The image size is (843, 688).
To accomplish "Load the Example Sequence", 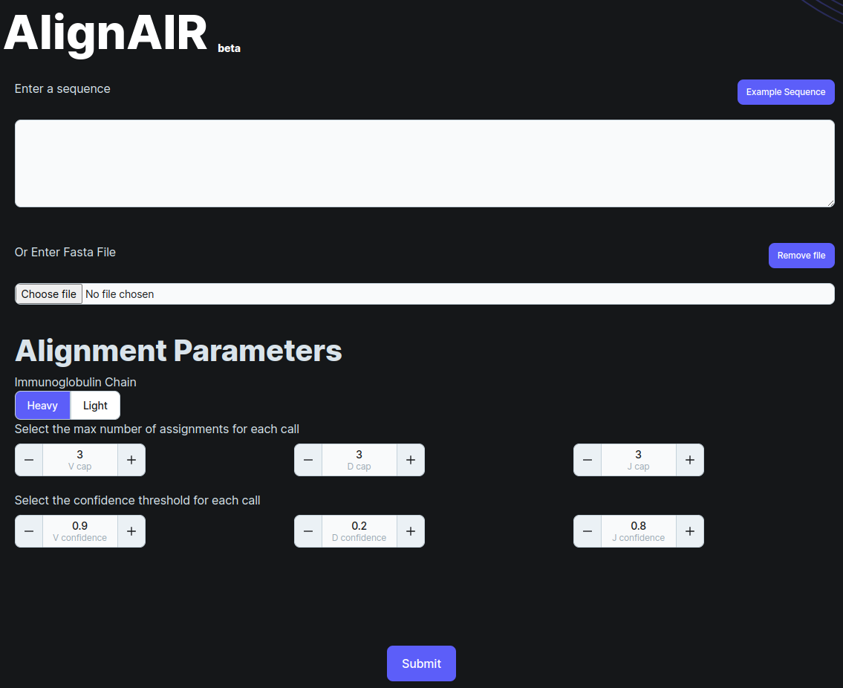I will coord(786,92).
